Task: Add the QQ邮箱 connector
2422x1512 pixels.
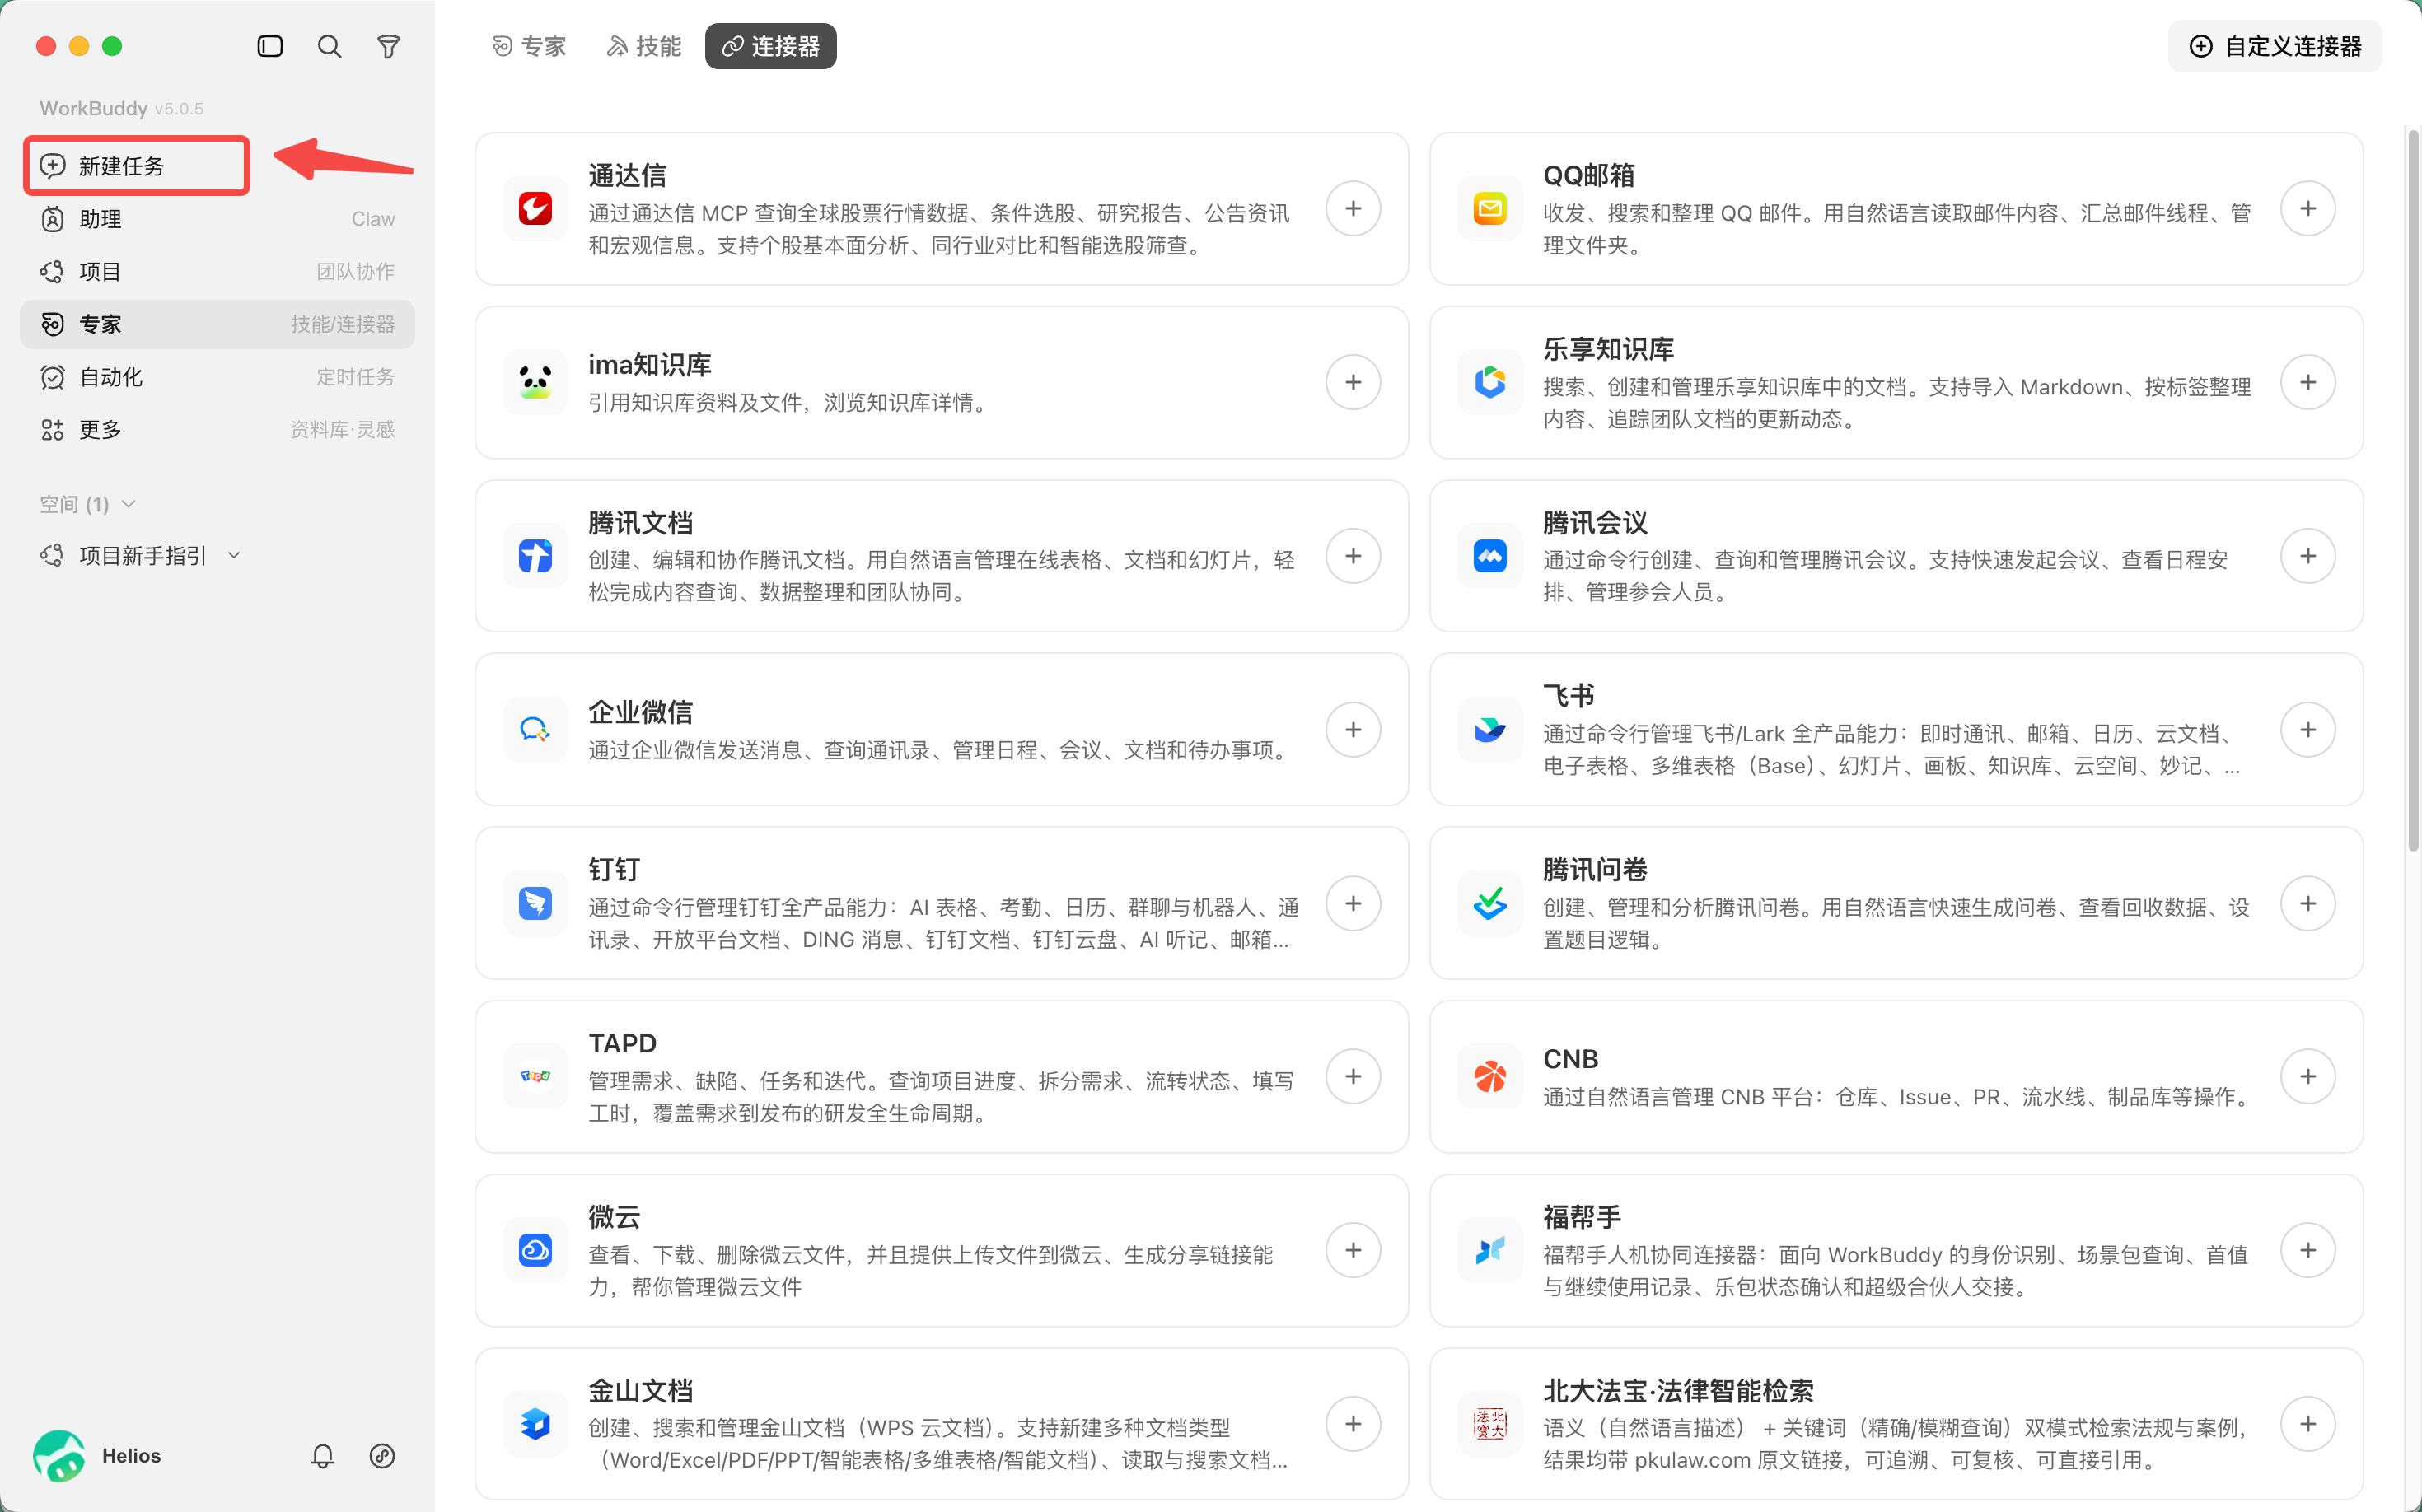Action: 2307,208
